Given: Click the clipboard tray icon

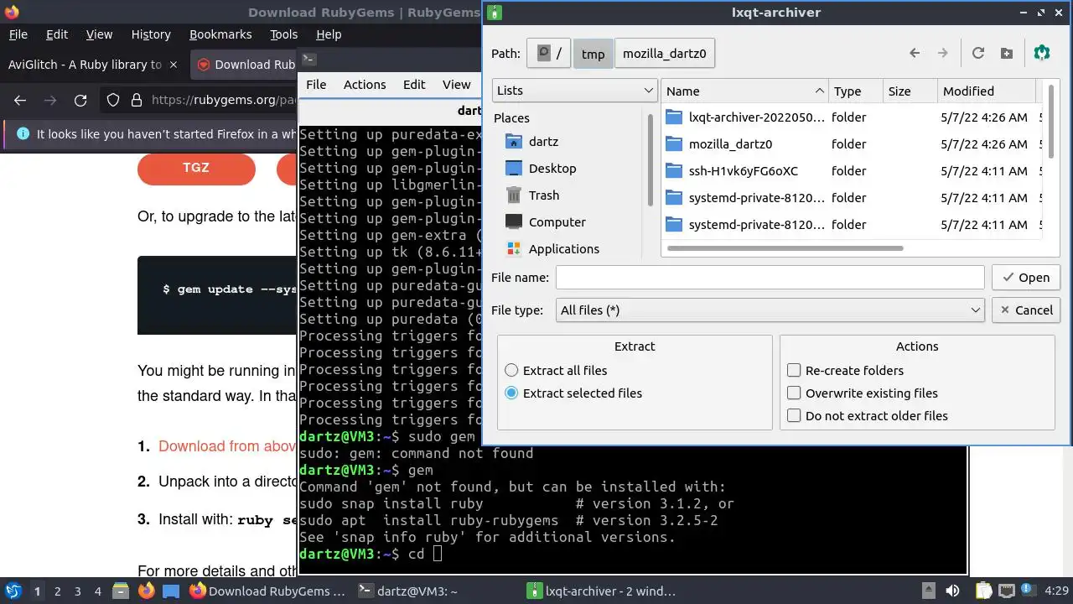Looking at the screenshot, I should point(983,591).
